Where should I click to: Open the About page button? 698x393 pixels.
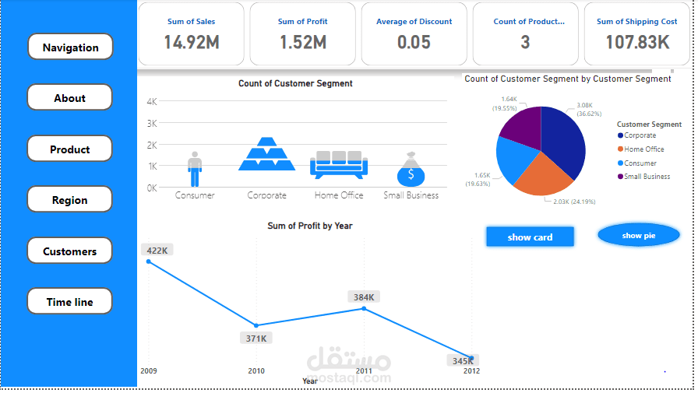pos(69,97)
